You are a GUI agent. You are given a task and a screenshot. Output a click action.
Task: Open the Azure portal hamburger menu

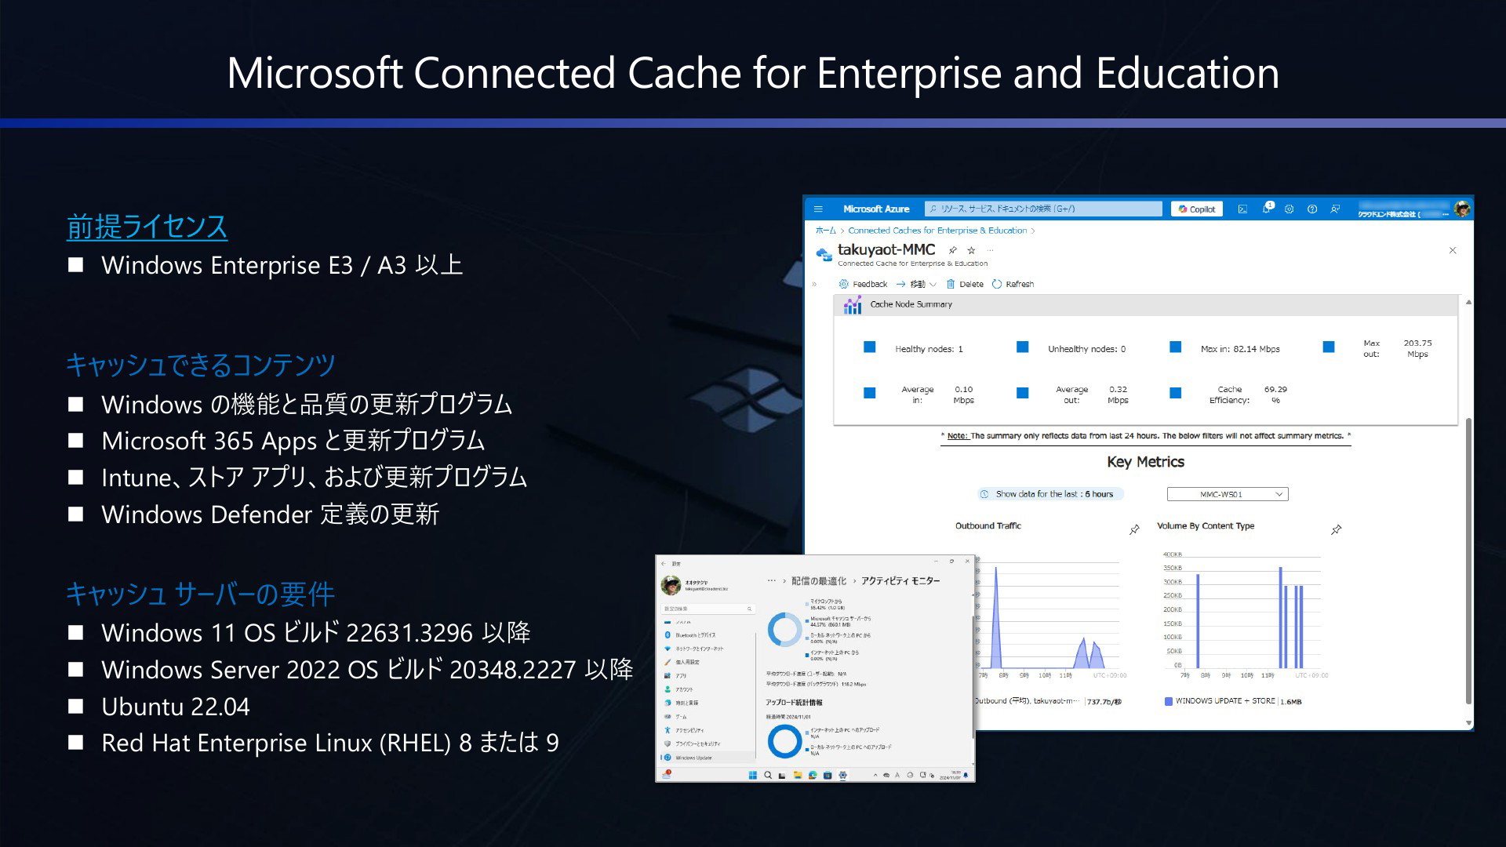(818, 209)
